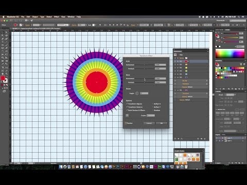The height and width of the screenshot is (185, 247).
Task: Open the Effect menu
Action: (x=57, y=17)
